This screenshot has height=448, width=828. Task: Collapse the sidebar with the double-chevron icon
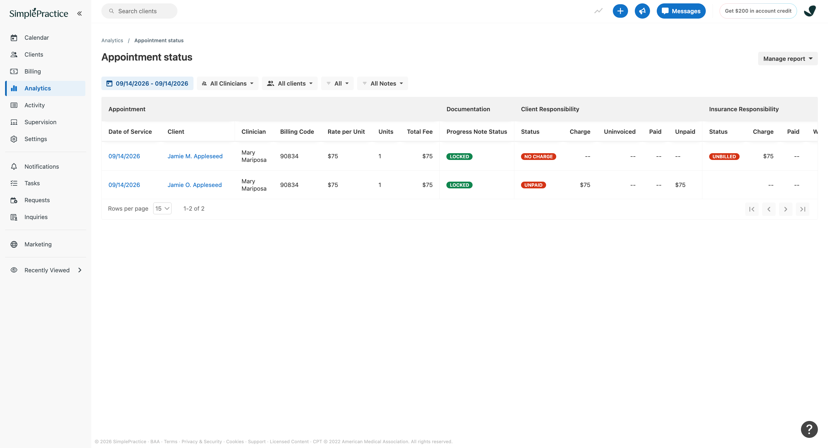pyautogui.click(x=79, y=14)
